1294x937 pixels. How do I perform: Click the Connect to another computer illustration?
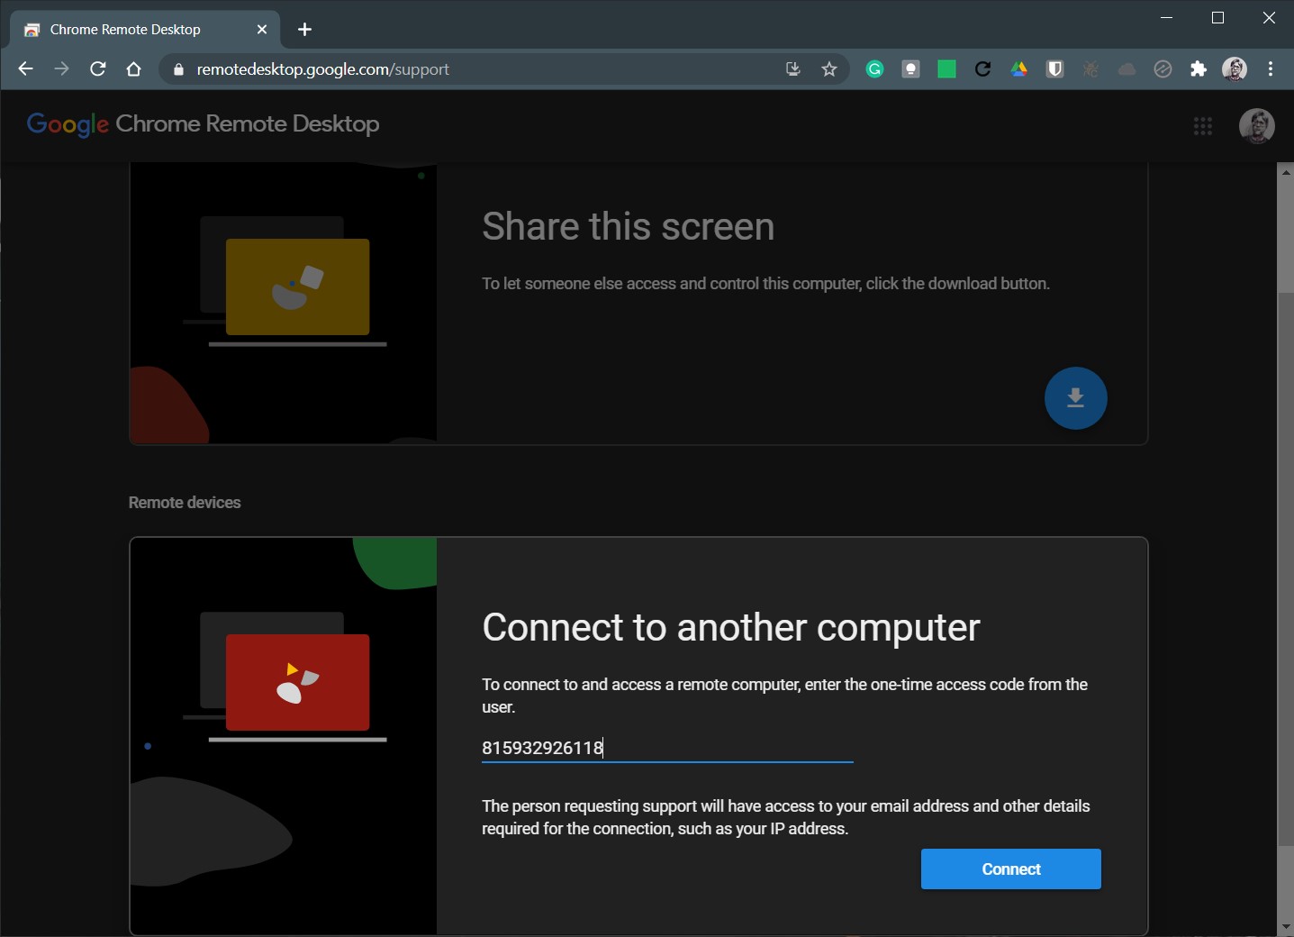click(284, 736)
